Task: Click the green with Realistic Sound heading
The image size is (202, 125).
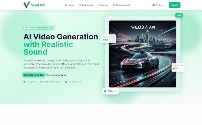Action: pyautogui.click(x=48, y=48)
